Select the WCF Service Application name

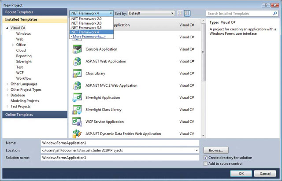coord(105,122)
